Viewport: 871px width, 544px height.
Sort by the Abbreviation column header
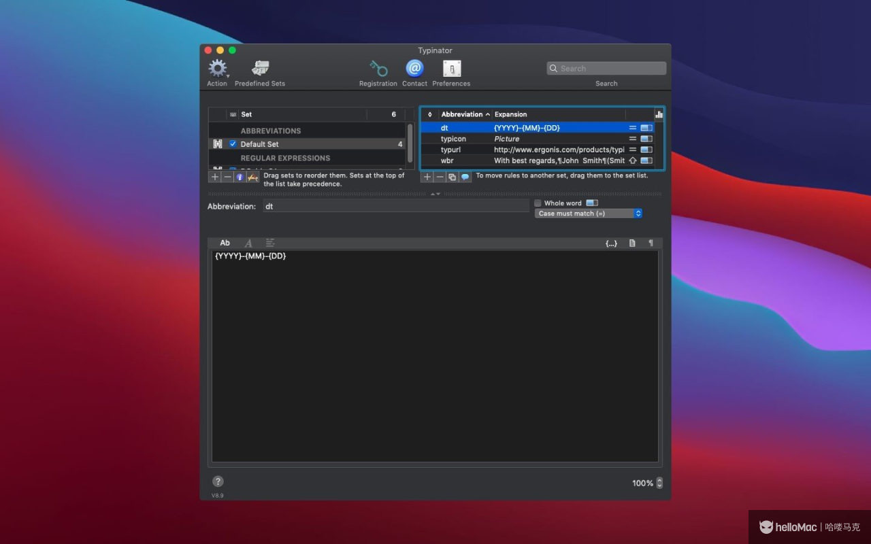pyautogui.click(x=465, y=114)
